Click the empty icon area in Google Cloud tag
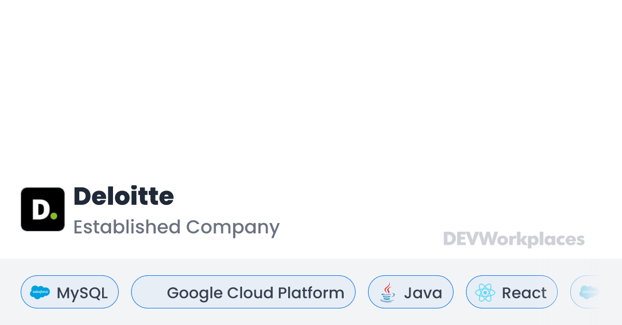This screenshot has height=325, width=622. [x=151, y=292]
